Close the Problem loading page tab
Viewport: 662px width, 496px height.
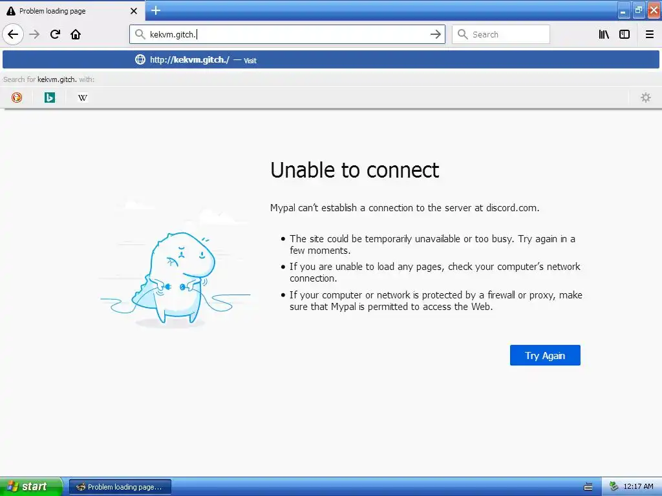tap(133, 10)
